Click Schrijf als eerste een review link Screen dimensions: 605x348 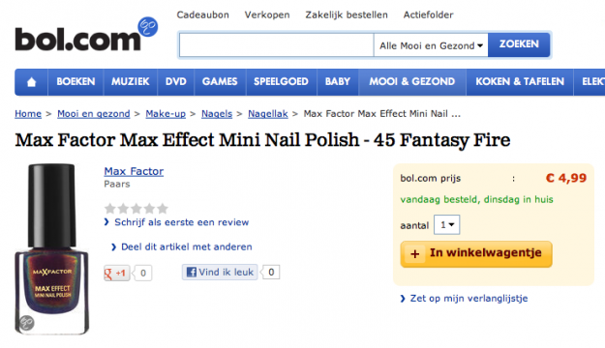[x=177, y=222]
